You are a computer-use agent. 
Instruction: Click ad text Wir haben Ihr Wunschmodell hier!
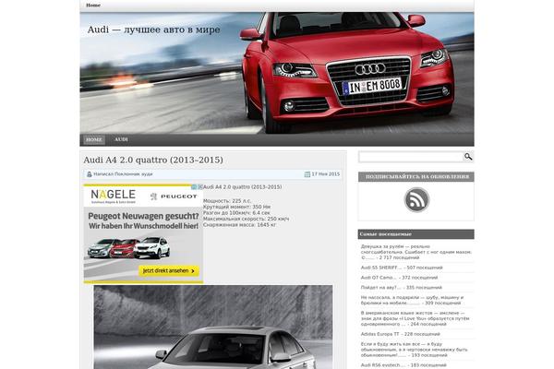[x=143, y=226]
